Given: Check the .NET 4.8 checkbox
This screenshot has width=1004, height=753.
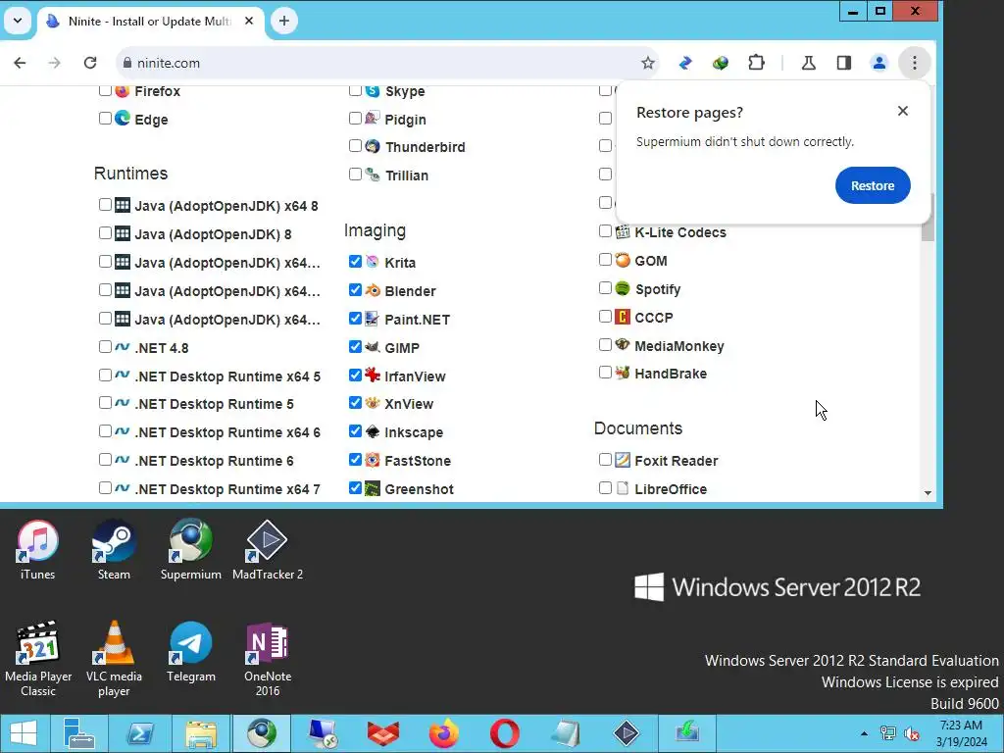Looking at the screenshot, I should coord(105,347).
